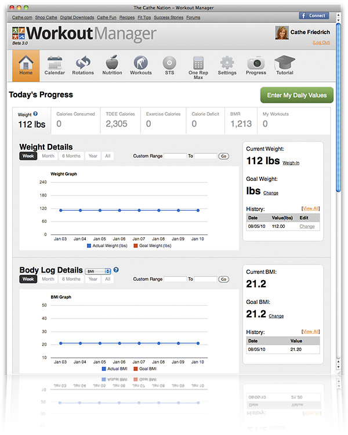The height and width of the screenshot is (435, 348).
Task: Click Weight Details custom range To field
Action: [206, 156]
